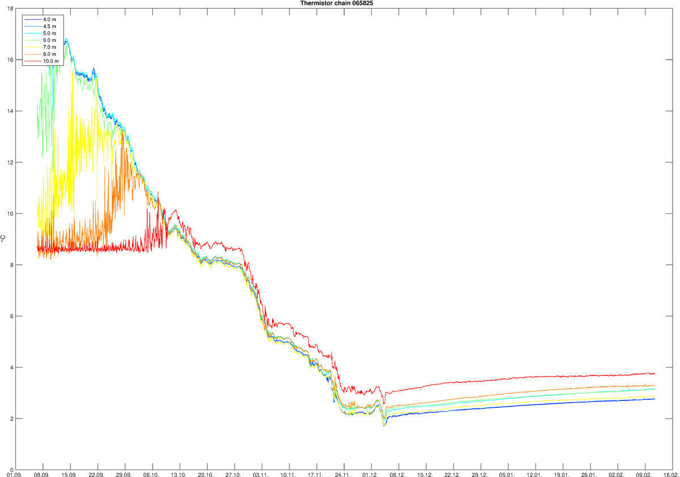The width and height of the screenshot is (680, 477).
Task: Click the x-axis date label "01.12."
Action: [370, 474]
